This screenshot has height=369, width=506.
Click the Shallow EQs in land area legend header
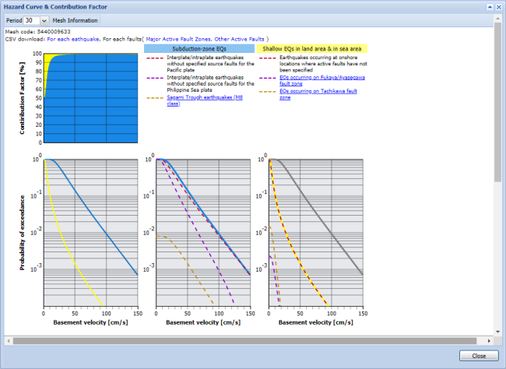pos(311,48)
